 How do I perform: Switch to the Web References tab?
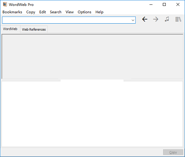pos(34,30)
